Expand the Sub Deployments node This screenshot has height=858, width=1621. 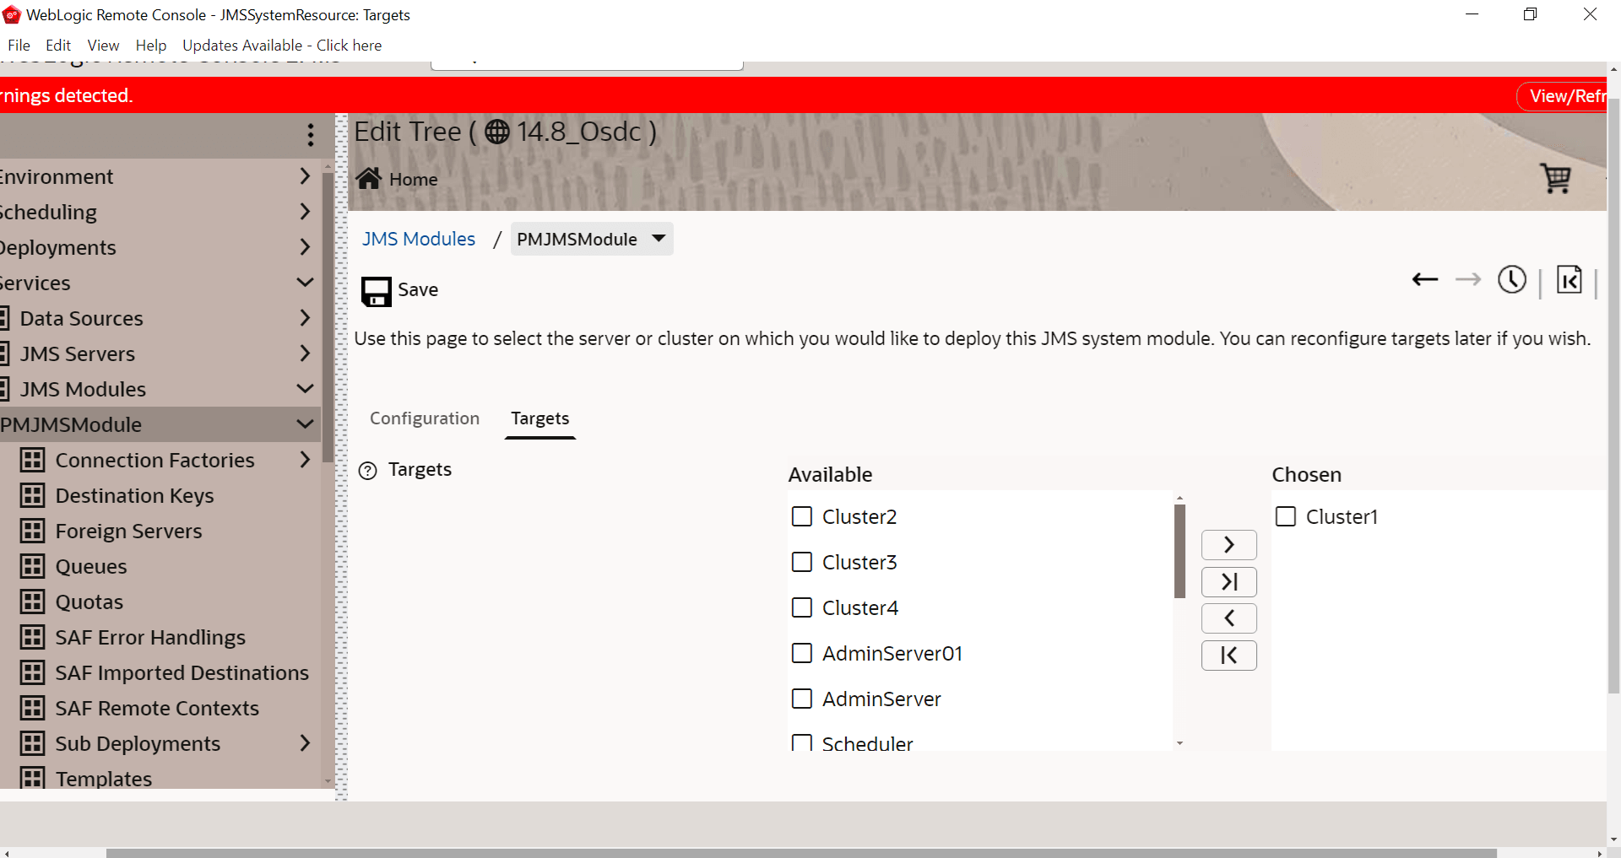(305, 743)
